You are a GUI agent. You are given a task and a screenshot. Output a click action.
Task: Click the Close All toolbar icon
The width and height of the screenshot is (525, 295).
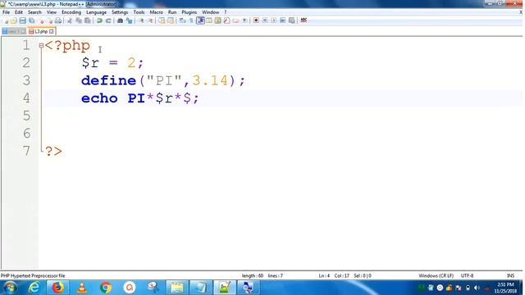point(50,20)
